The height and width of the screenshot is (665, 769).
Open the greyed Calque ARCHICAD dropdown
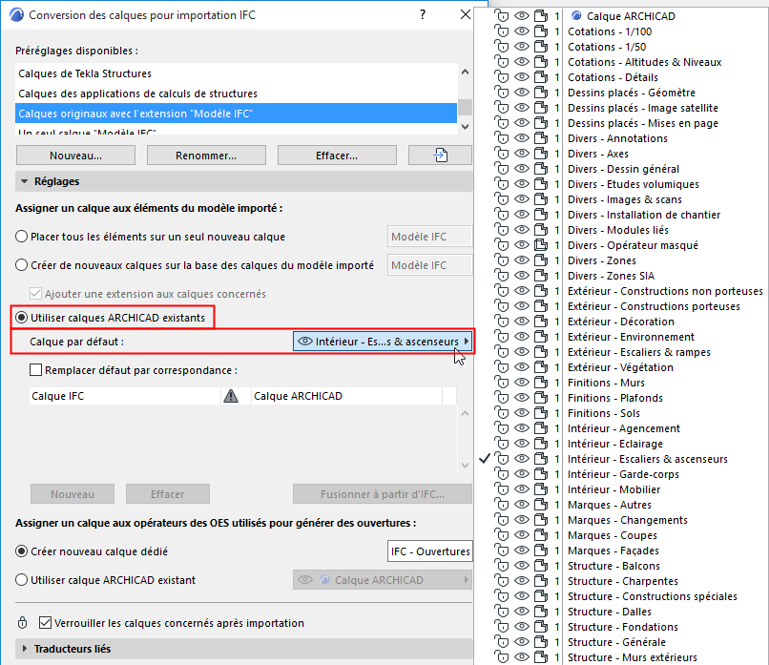383,580
